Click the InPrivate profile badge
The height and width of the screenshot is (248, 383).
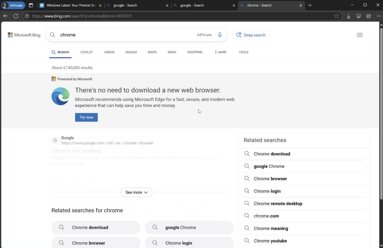pyautogui.click(x=13, y=5)
